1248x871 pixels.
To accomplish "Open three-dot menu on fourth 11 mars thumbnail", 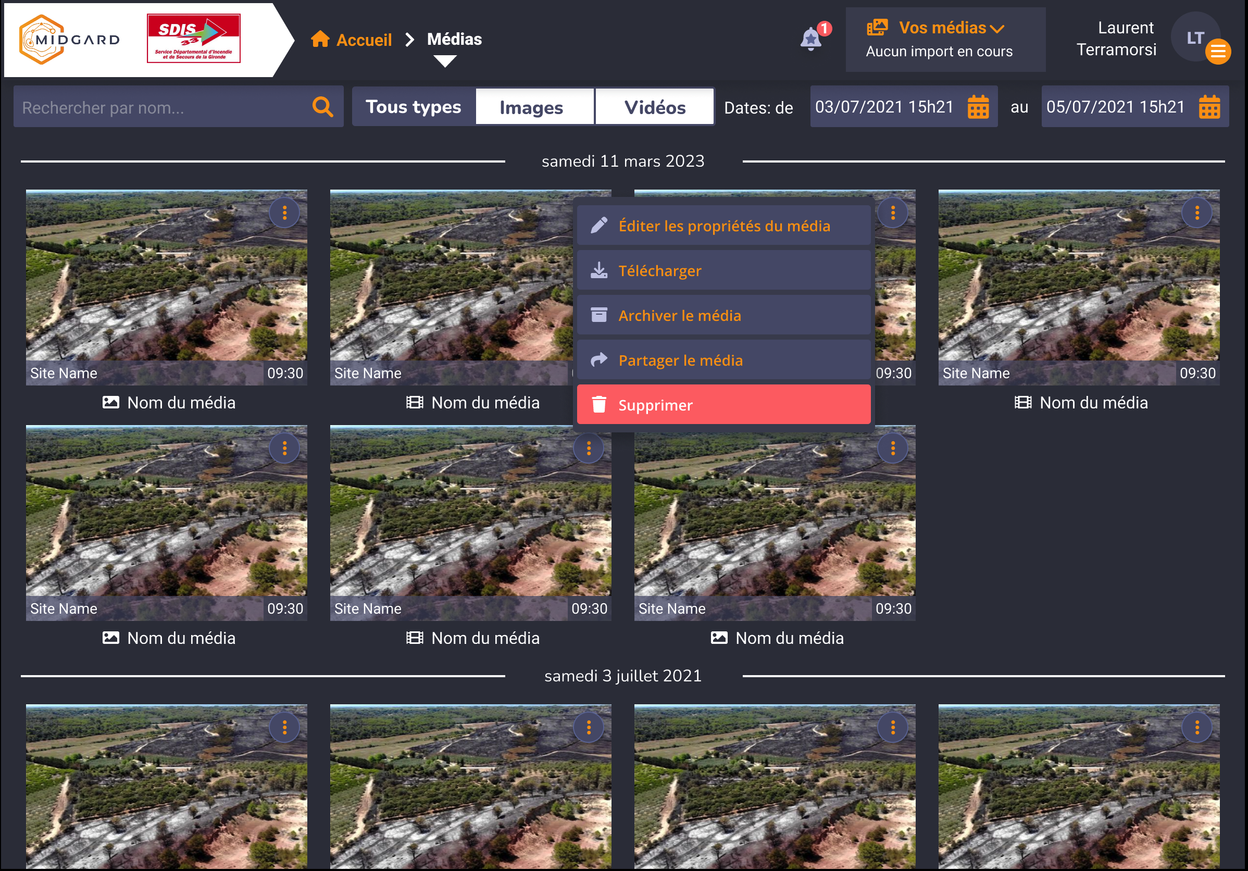I will (1197, 213).
